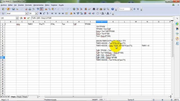Image resolution: width=180 pixels, height=101 pixels.
Task: Open the Herramientas menu
Action: coord(39,5)
